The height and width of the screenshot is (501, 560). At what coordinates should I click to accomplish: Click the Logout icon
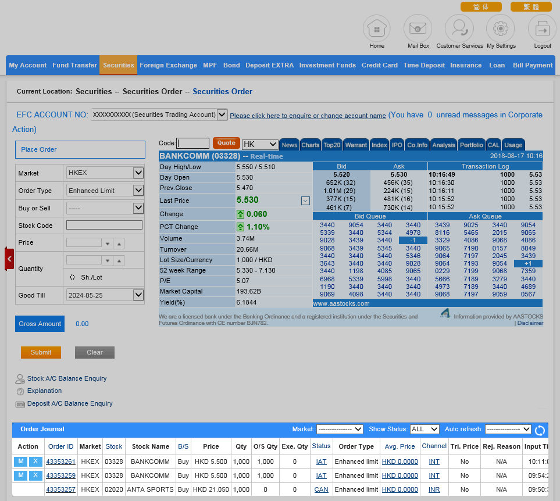(x=542, y=28)
